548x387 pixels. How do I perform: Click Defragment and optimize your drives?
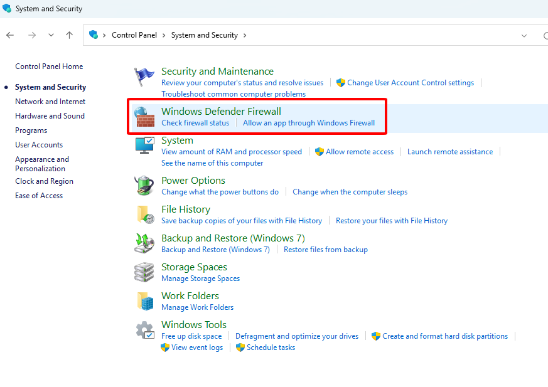coord(297,336)
